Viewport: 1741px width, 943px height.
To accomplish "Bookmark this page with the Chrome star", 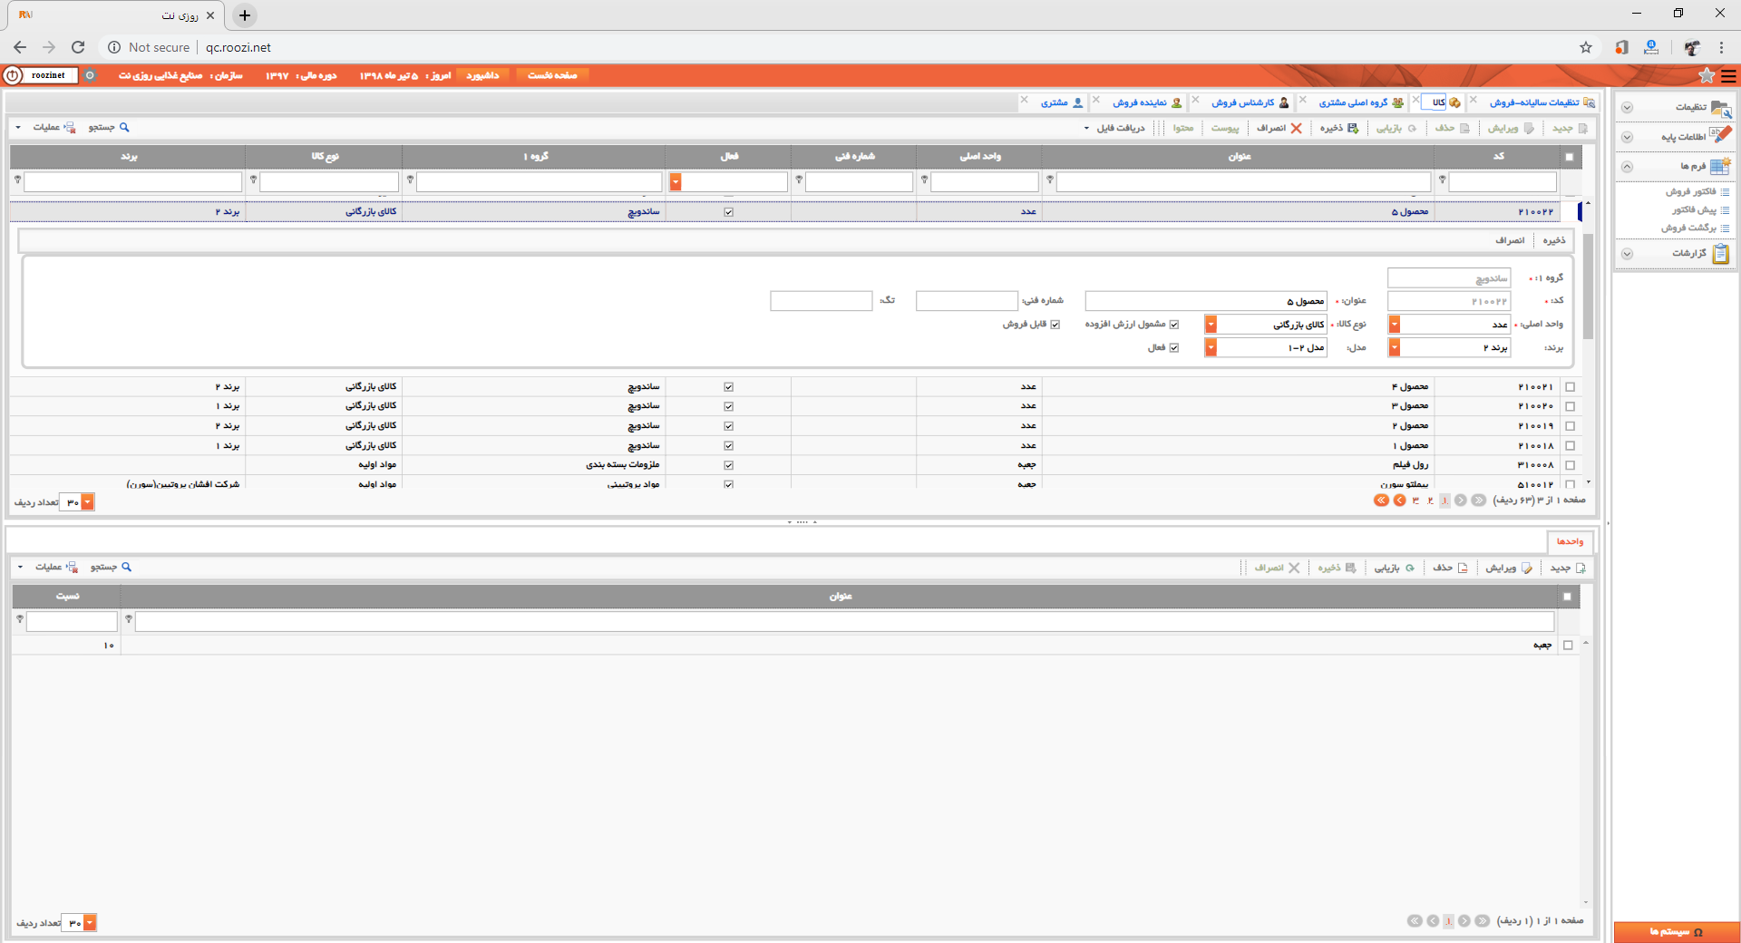I will pyautogui.click(x=1586, y=47).
